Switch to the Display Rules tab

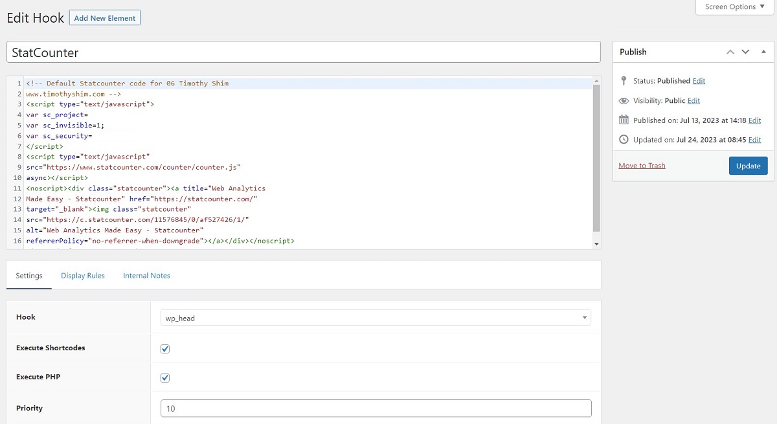[83, 275]
